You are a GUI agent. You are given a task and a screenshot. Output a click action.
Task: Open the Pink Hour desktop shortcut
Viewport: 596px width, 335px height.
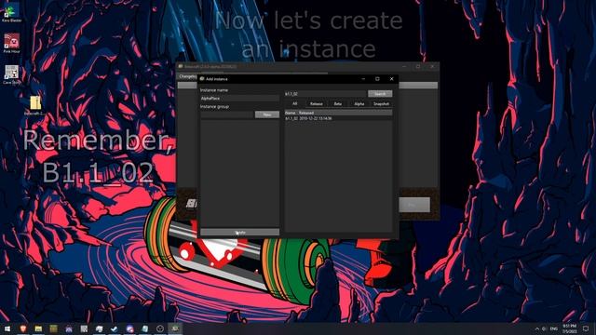[11, 44]
